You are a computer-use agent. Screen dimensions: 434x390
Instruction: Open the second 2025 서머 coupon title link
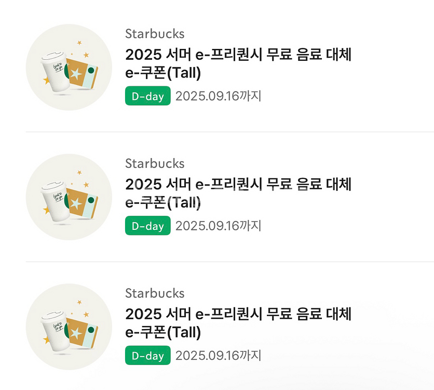point(238,185)
